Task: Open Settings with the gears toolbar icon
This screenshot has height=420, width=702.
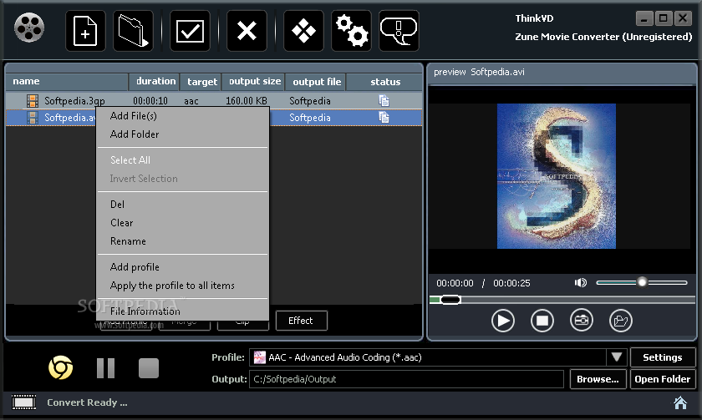Action: pyautogui.click(x=352, y=31)
